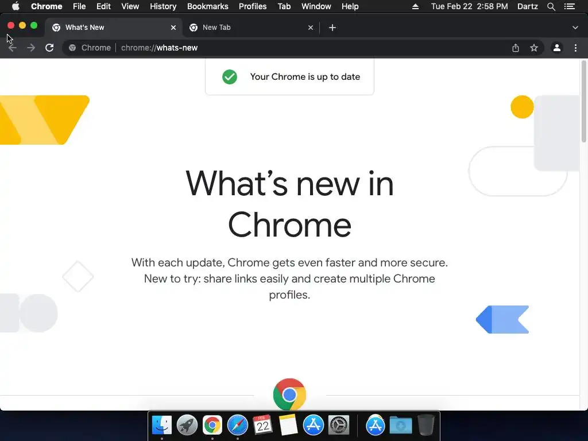The height and width of the screenshot is (441, 588).
Task: Open the App Store icon beside Notes in the Dock
Action: tap(313, 425)
